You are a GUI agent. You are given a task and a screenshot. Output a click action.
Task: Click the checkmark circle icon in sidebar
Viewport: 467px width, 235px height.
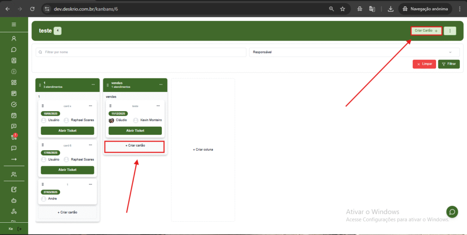click(14, 104)
